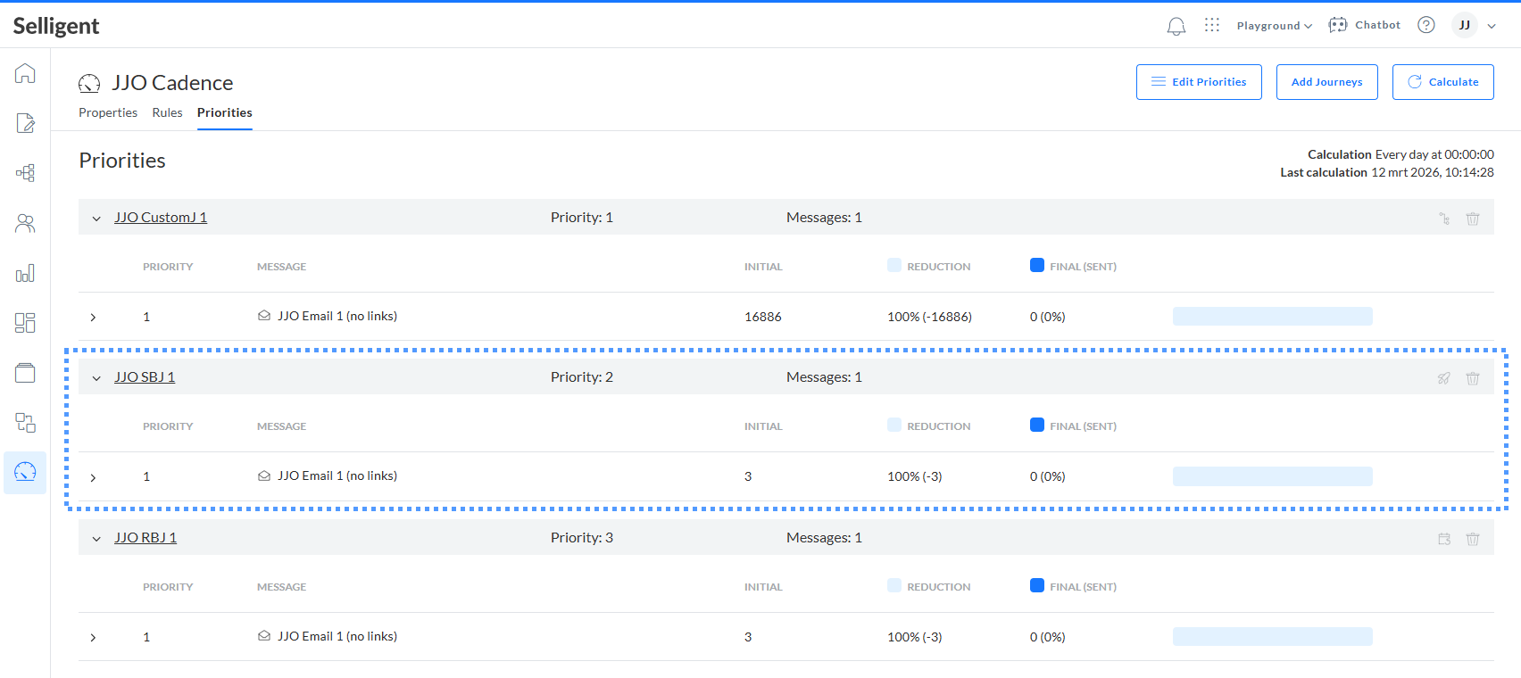Click trash icon for JJO RBJ 1
The image size is (1521, 678).
[1473, 539]
